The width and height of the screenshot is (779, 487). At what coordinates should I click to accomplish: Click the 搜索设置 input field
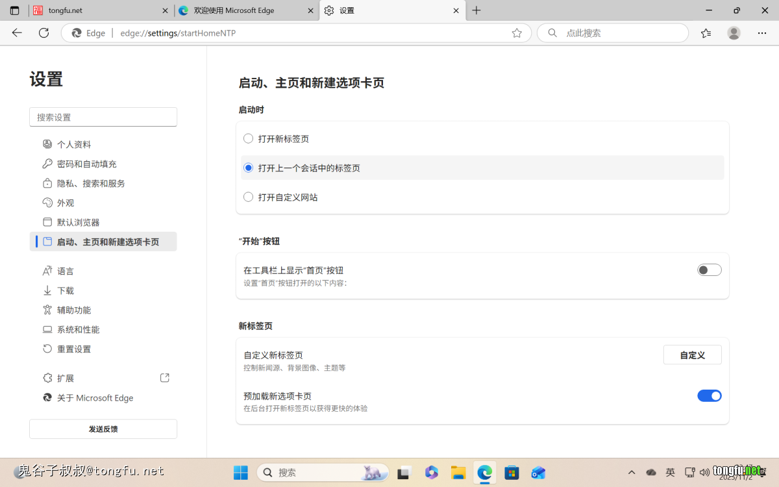[x=103, y=117]
